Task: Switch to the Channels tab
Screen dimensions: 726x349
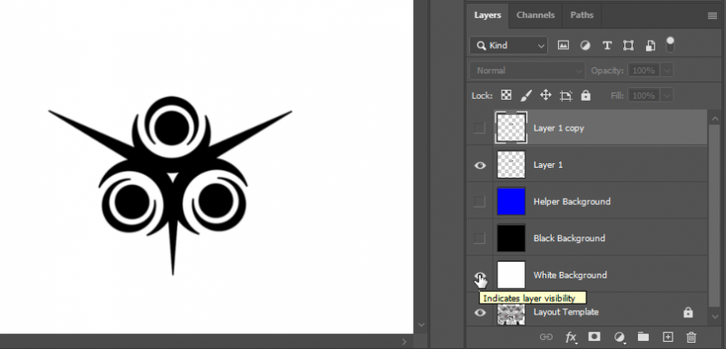Action: click(x=535, y=15)
